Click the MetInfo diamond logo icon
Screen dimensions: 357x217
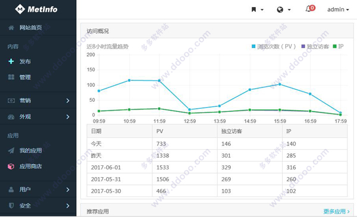tap(20, 10)
